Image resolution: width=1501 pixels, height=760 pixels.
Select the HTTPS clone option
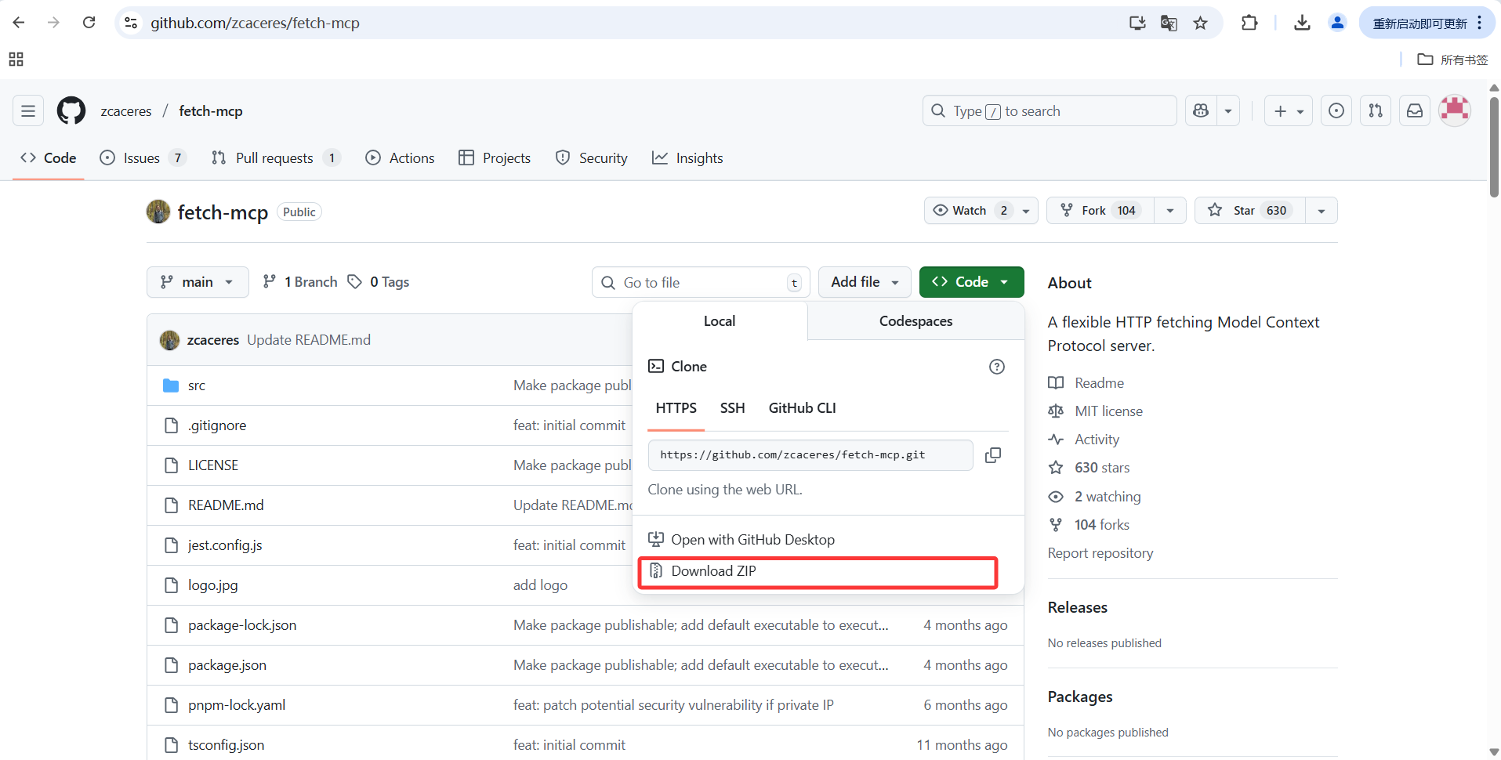pos(676,408)
